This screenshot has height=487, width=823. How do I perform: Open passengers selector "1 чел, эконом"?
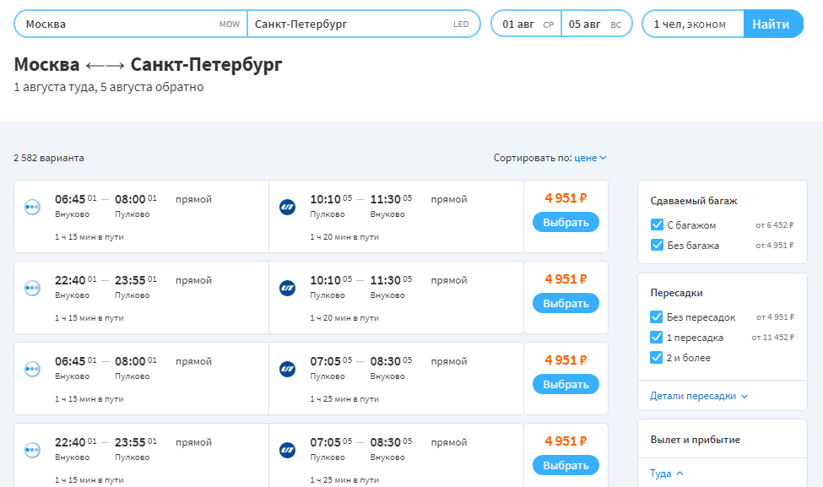coord(692,24)
